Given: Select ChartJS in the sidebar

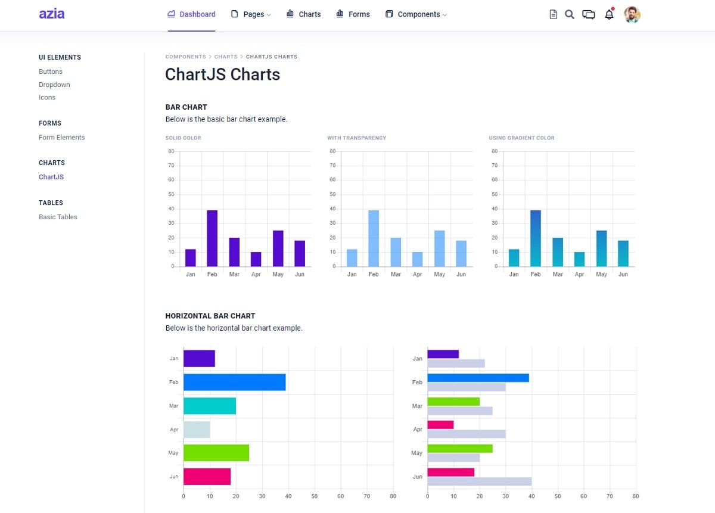Looking at the screenshot, I should click(x=51, y=177).
